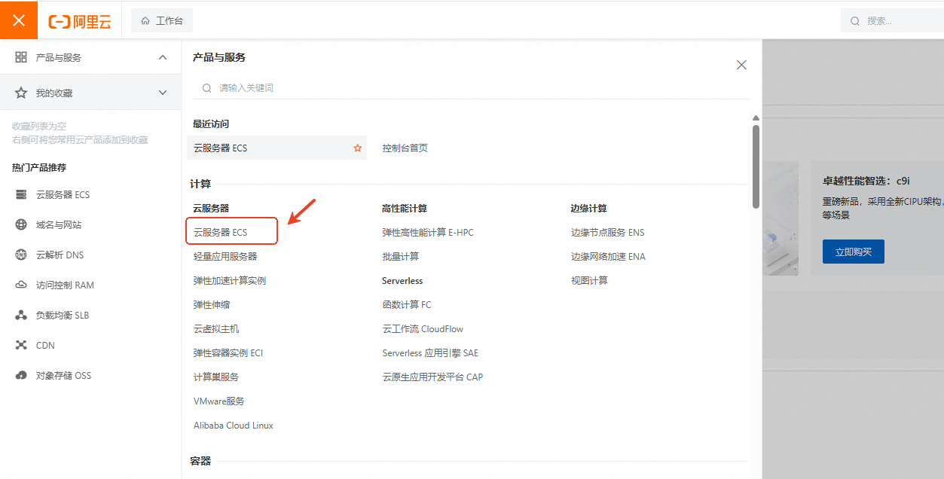944x479 pixels.
Task: Open 弹性加速计算实例
Action: tap(230, 281)
